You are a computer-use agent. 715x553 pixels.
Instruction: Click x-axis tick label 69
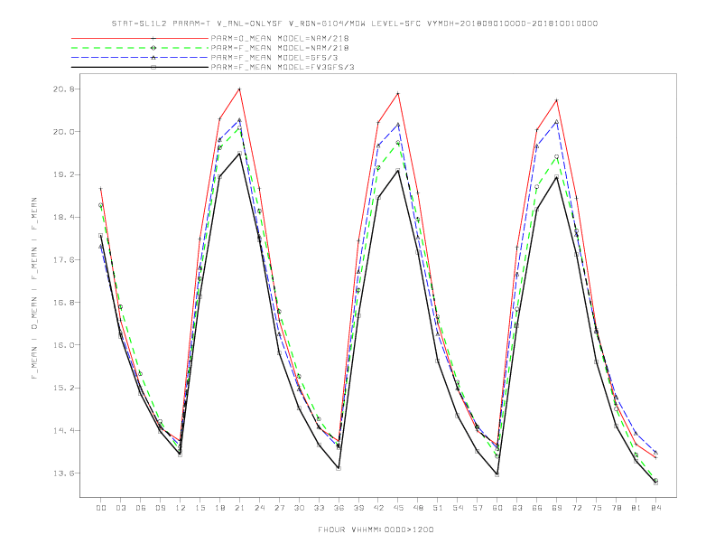coord(557,508)
